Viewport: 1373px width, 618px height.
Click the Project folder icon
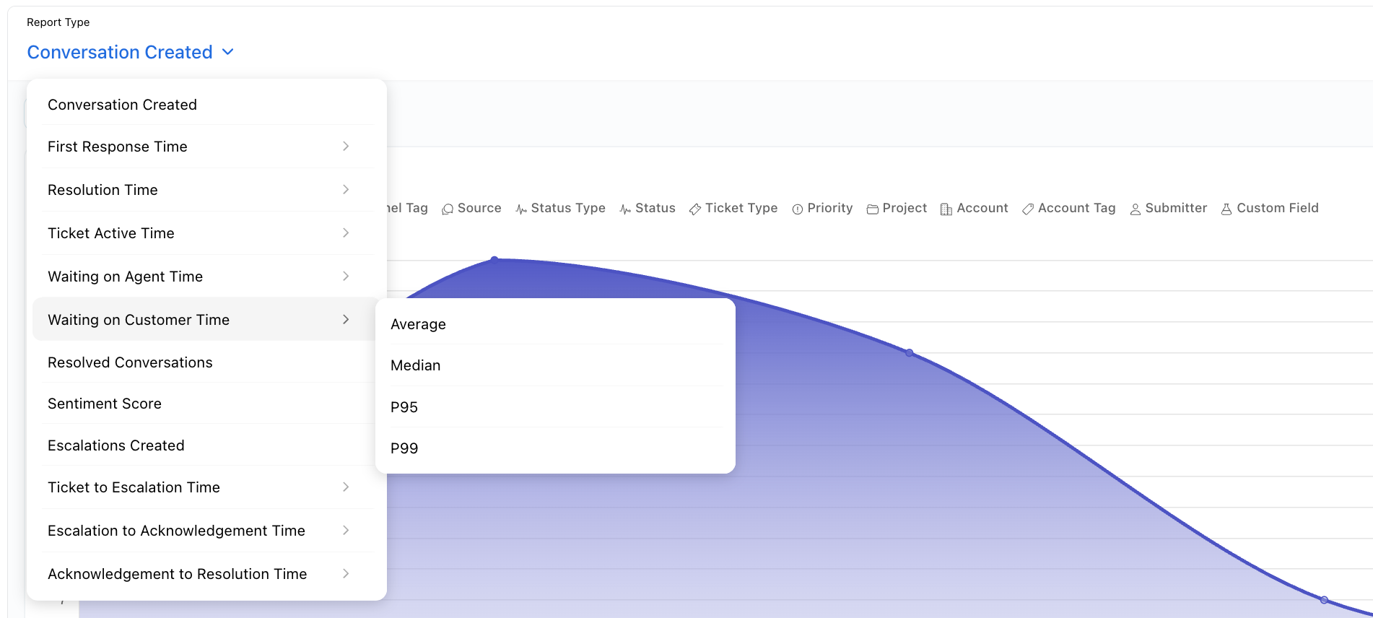click(873, 209)
